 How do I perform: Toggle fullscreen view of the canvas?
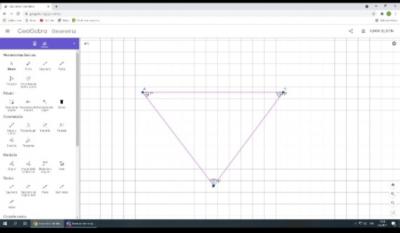[393, 212]
